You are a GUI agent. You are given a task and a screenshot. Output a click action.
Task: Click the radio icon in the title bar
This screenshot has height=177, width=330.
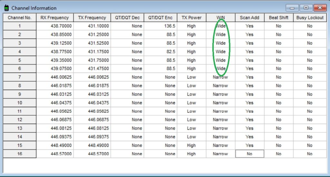[x=6, y=8]
